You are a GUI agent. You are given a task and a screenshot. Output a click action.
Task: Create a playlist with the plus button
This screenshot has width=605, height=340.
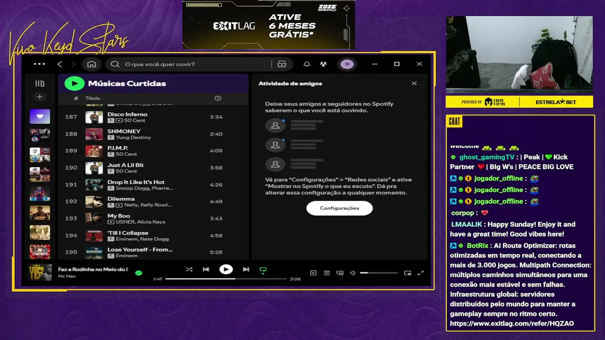tap(40, 97)
